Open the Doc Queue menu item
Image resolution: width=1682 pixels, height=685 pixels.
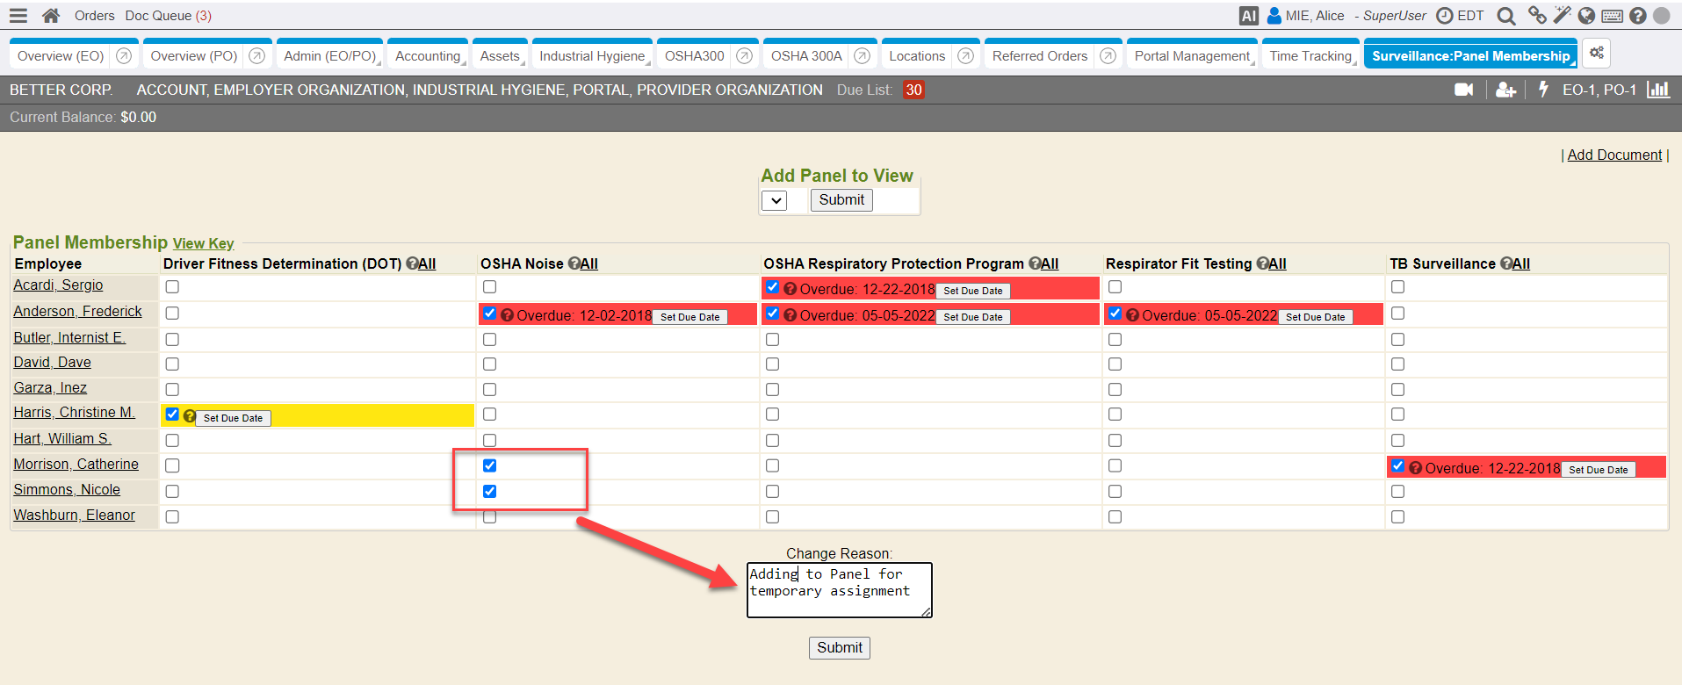point(168,16)
